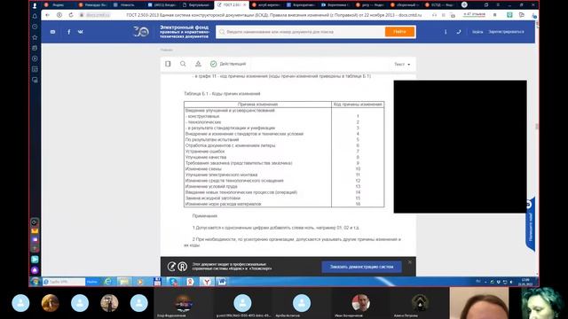Image resolution: width=568 pixels, height=319 pixels.
Task: Click the Войти login link
Action: (x=477, y=32)
